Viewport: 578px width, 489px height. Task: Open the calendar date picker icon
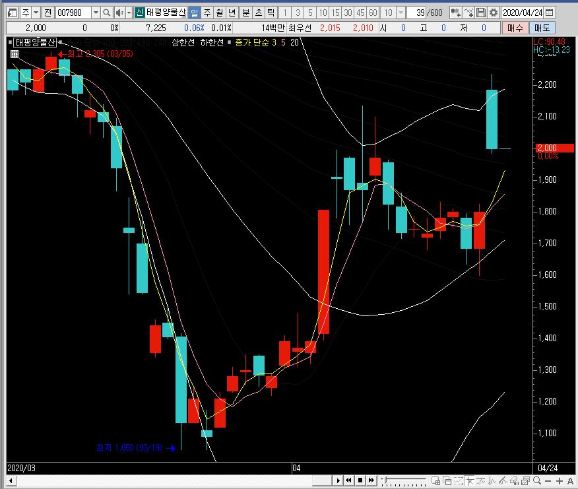pyautogui.click(x=549, y=13)
